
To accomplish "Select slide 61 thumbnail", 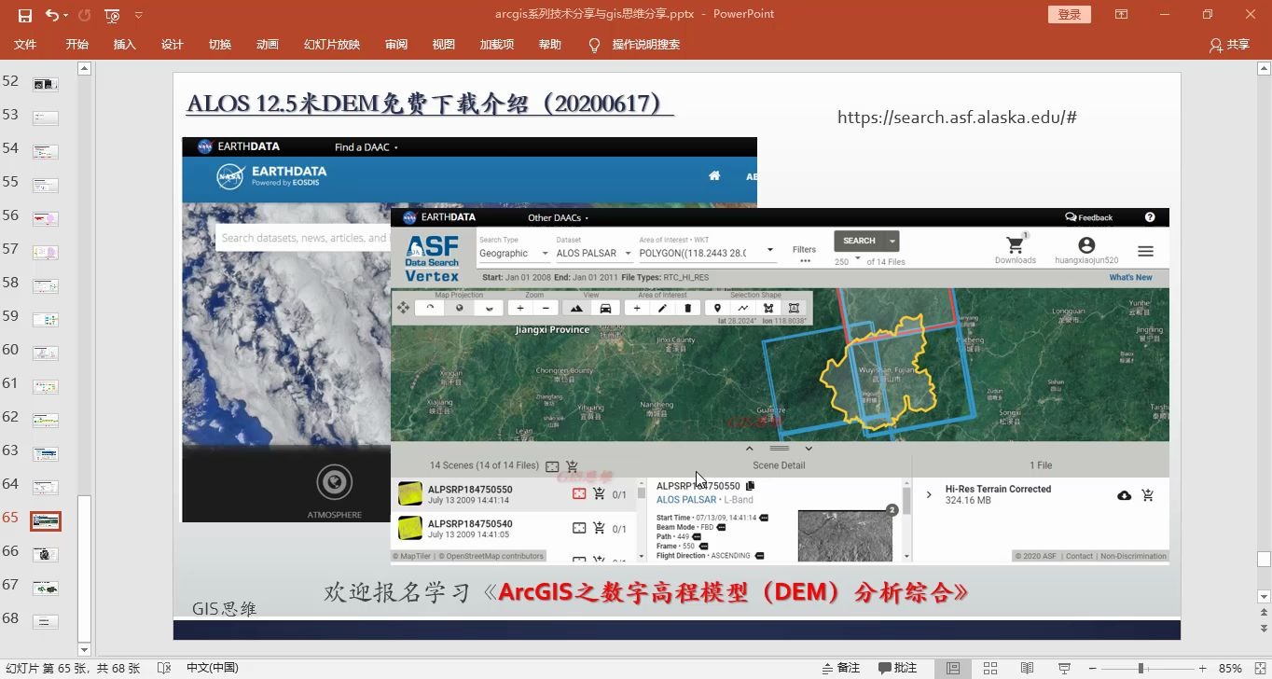I will (x=46, y=386).
